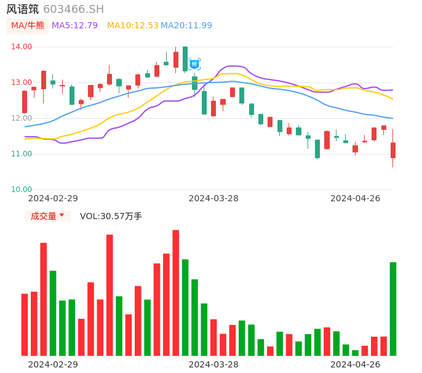Select the last green volume bar on the right
The width and height of the screenshot is (422, 373).
pyautogui.click(x=392, y=308)
